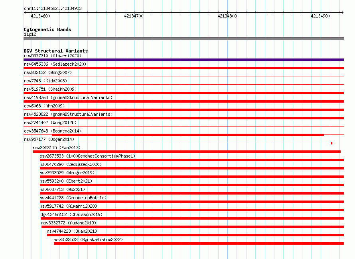Image resolution: width=355 pixels, height=259 pixels.
Task: Select the nsv3053115 (Fan2017) label
Action: [57, 148]
